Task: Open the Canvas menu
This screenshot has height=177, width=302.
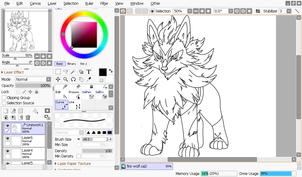Action: pos(35,3)
